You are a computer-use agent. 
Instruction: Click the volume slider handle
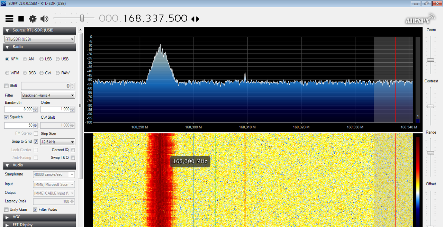point(82,18)
